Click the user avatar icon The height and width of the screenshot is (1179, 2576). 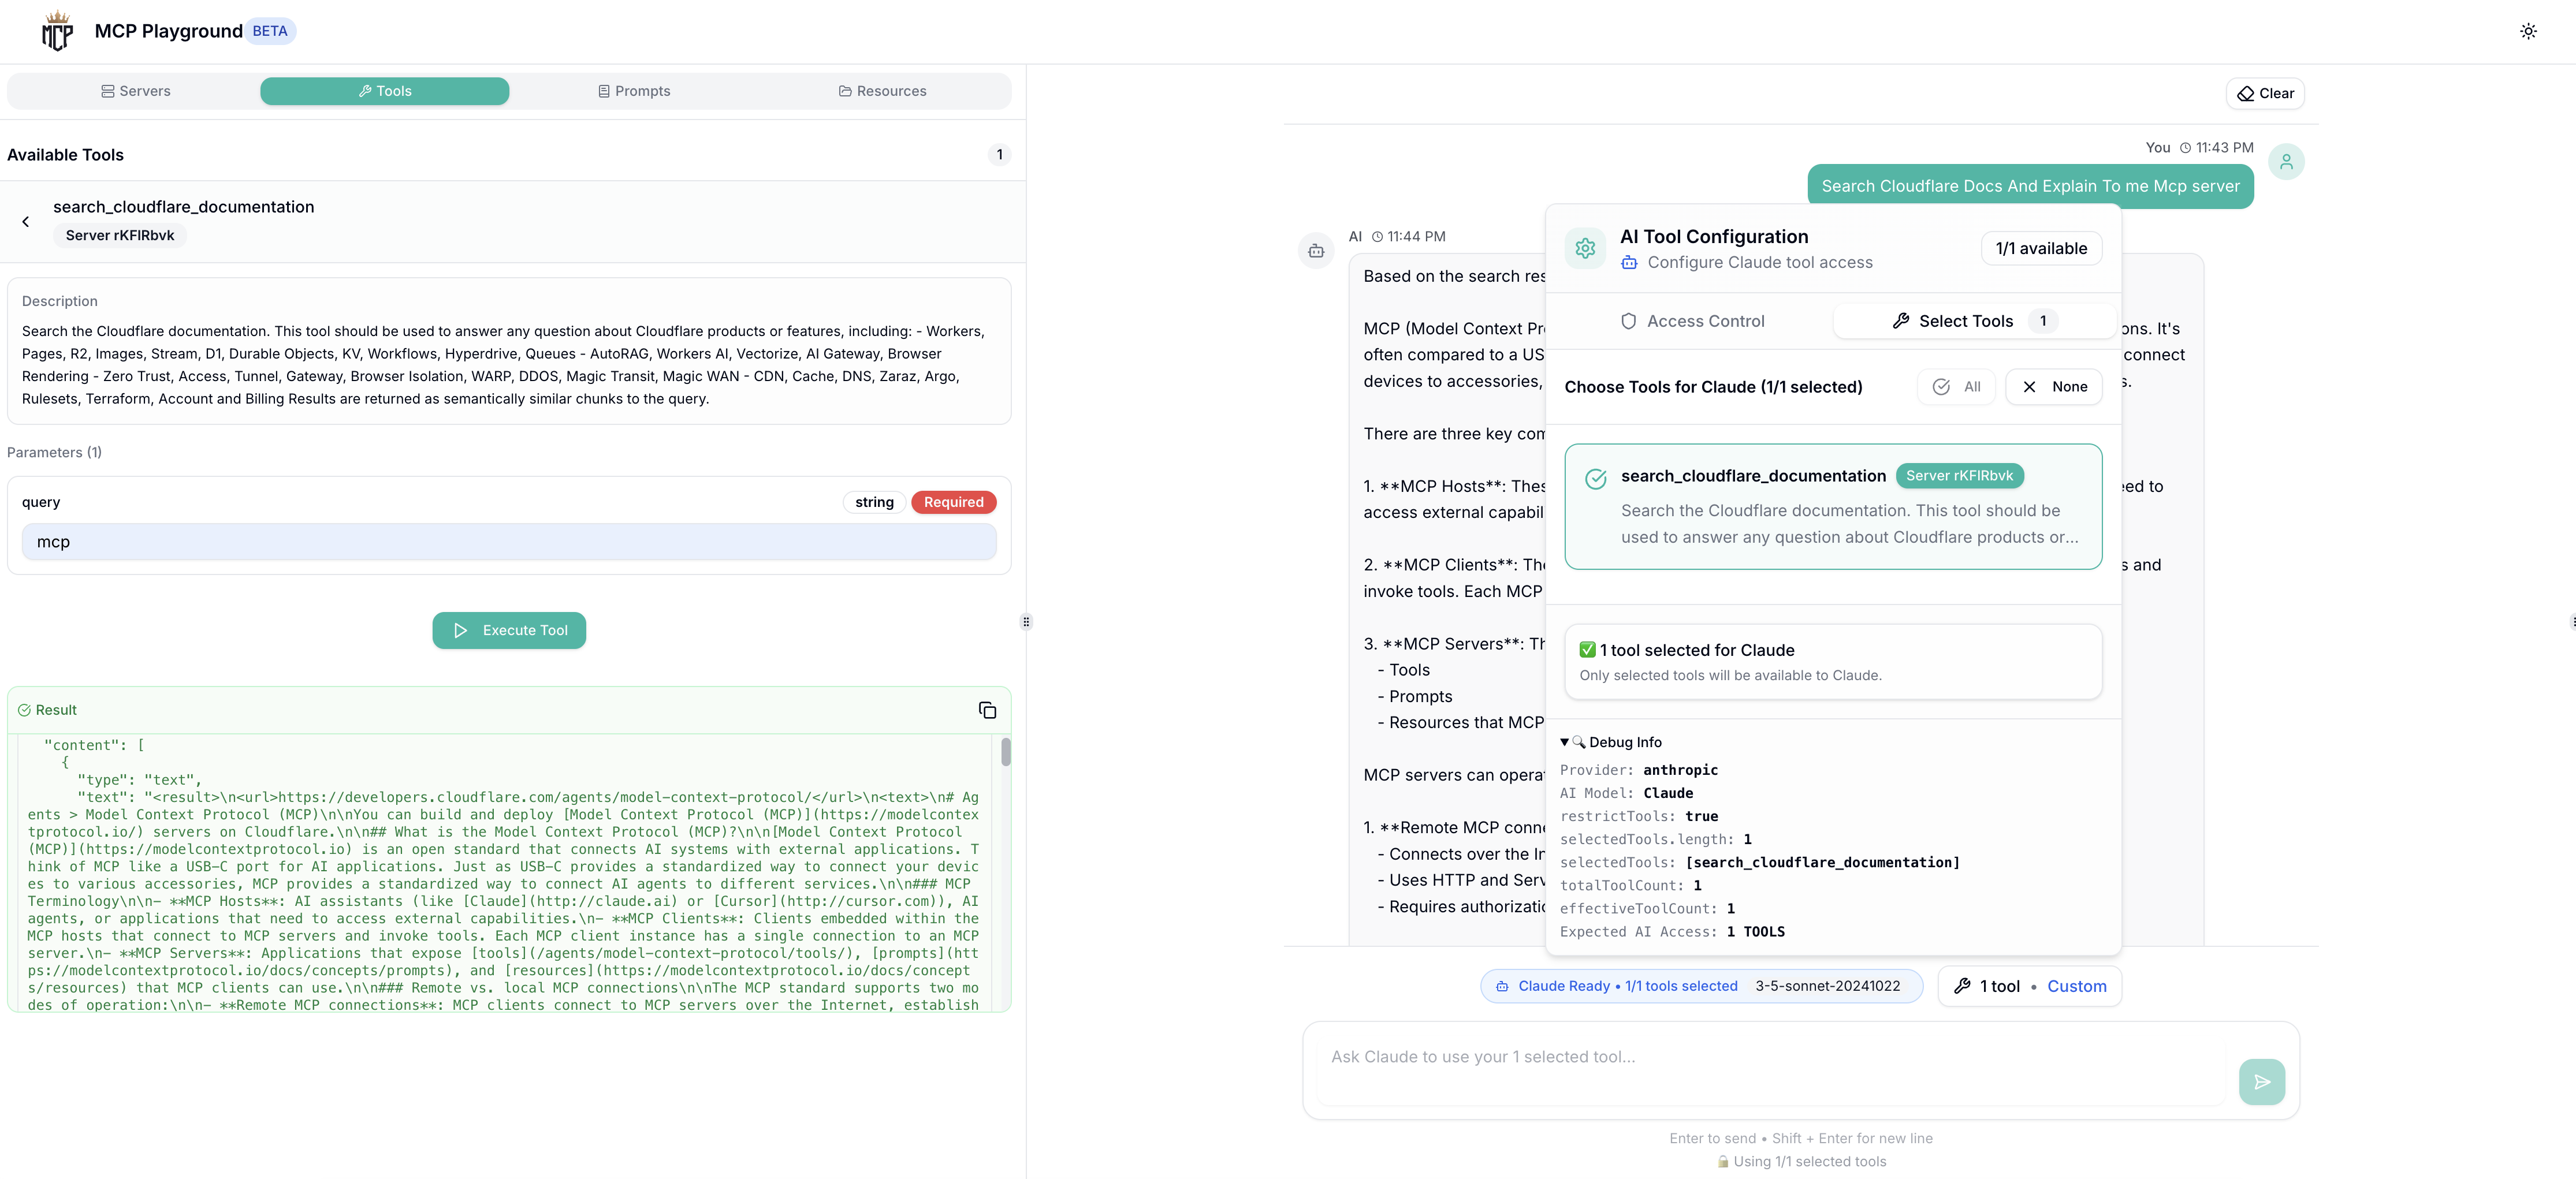pos(2286,162)
